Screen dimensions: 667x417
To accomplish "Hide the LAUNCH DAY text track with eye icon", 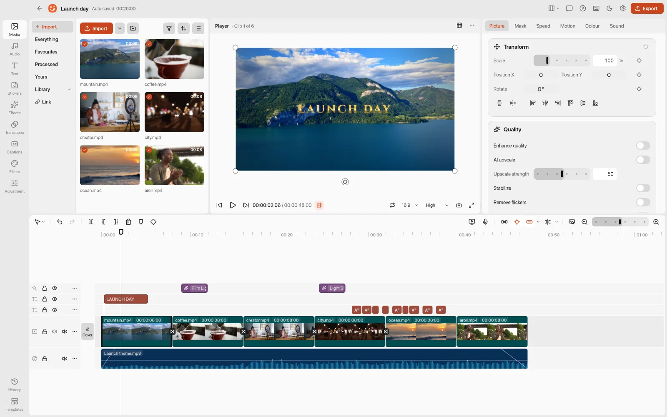I will coord(55,299).
